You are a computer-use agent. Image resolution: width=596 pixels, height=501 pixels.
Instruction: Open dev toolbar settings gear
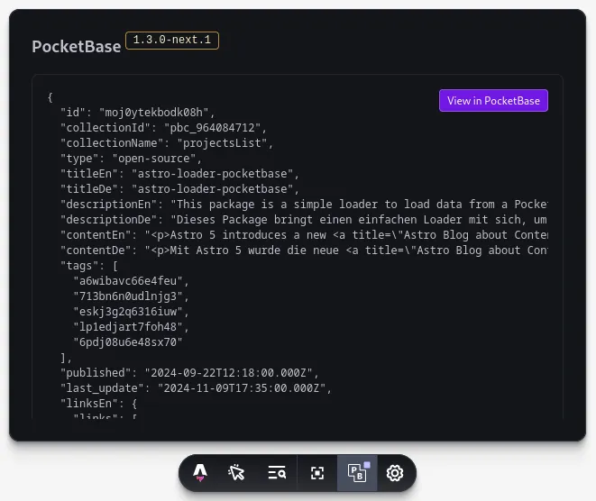click(395, 473)
